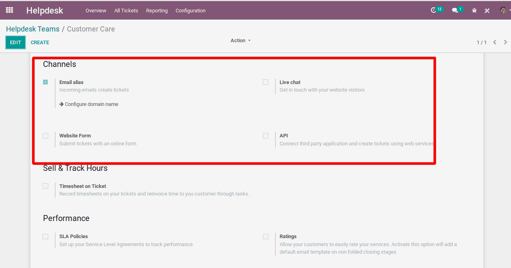Click the Sell & Track Hours heading
Screen dimensions: 511x268
click(x=75, y=168)
